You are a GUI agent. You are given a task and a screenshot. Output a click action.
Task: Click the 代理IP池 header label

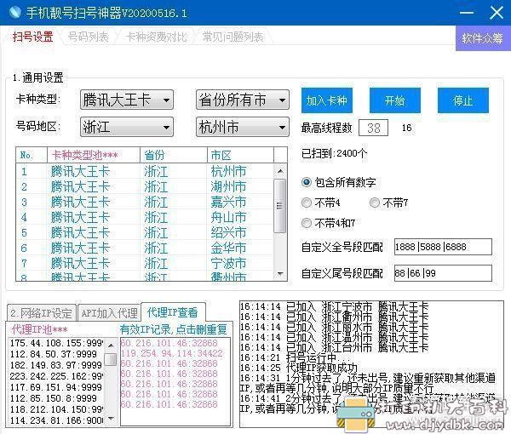coord(39,329)
